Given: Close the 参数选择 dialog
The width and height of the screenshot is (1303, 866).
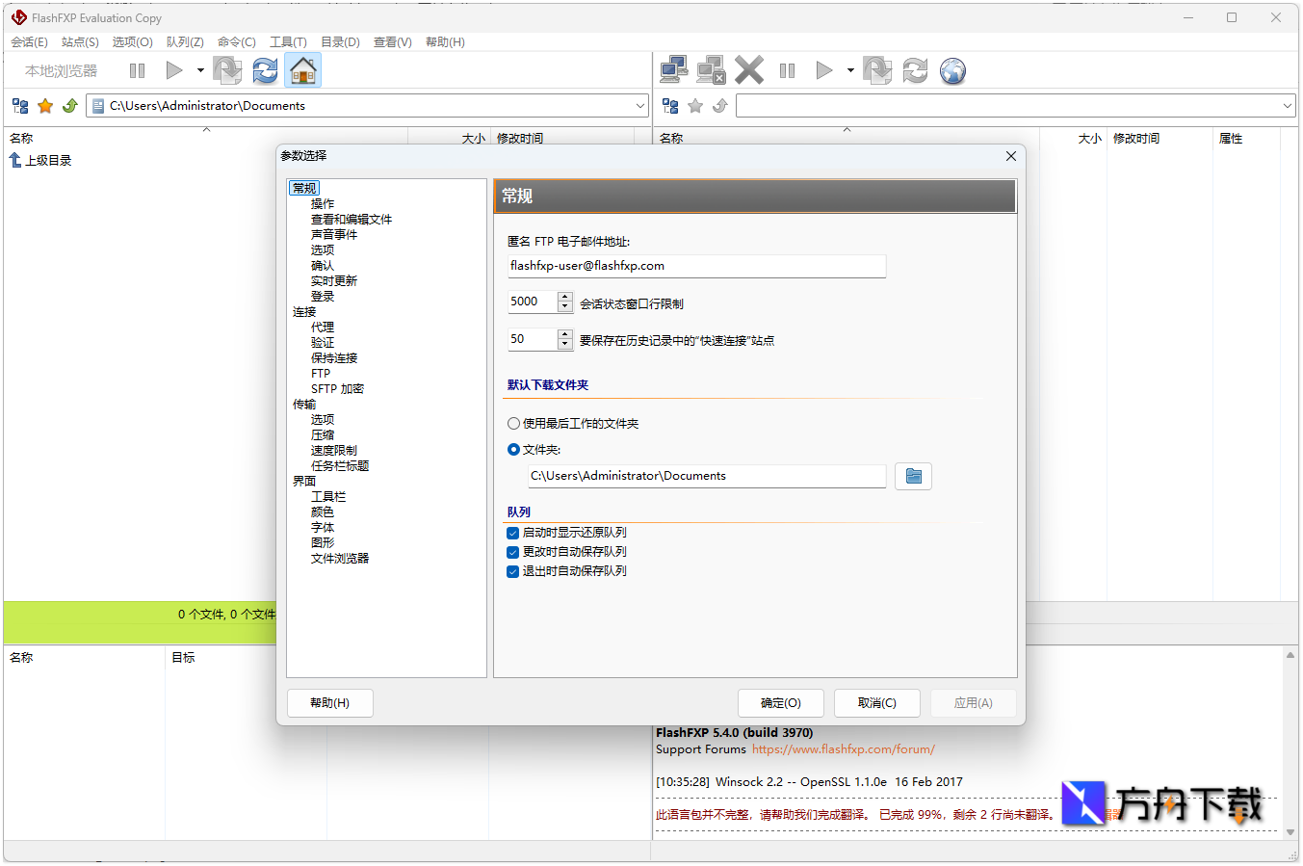Looking at the screenshot, I should 1010,156.
